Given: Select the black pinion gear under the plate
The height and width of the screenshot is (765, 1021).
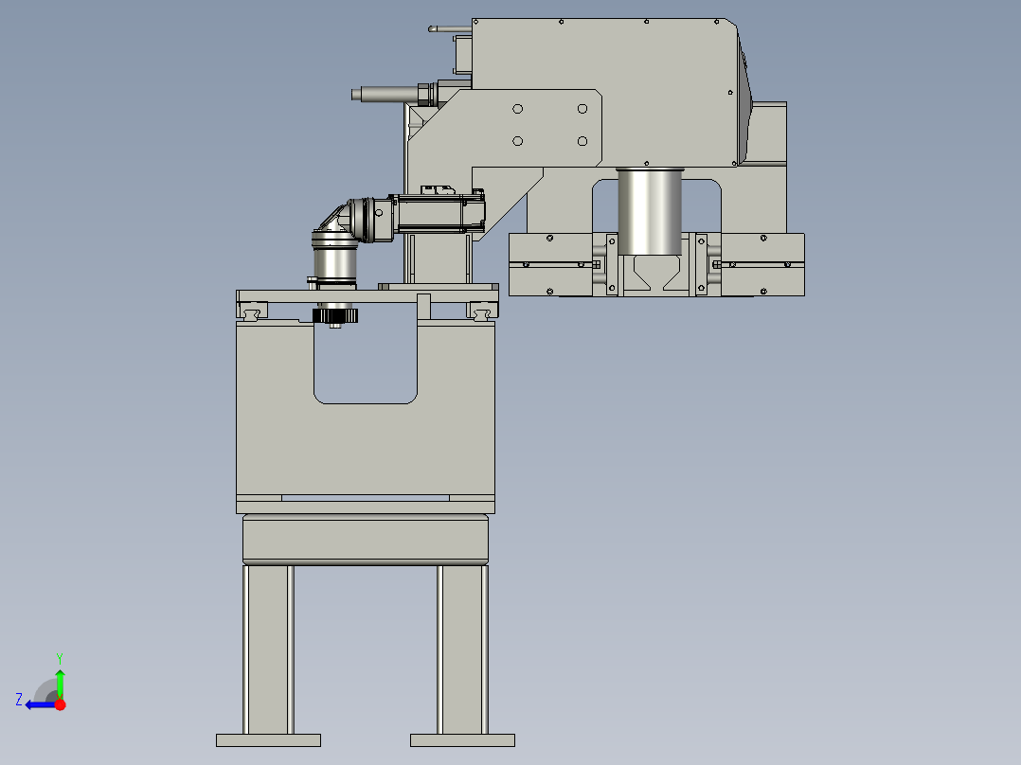Looking at the screenshot, I should coord(335,316).
